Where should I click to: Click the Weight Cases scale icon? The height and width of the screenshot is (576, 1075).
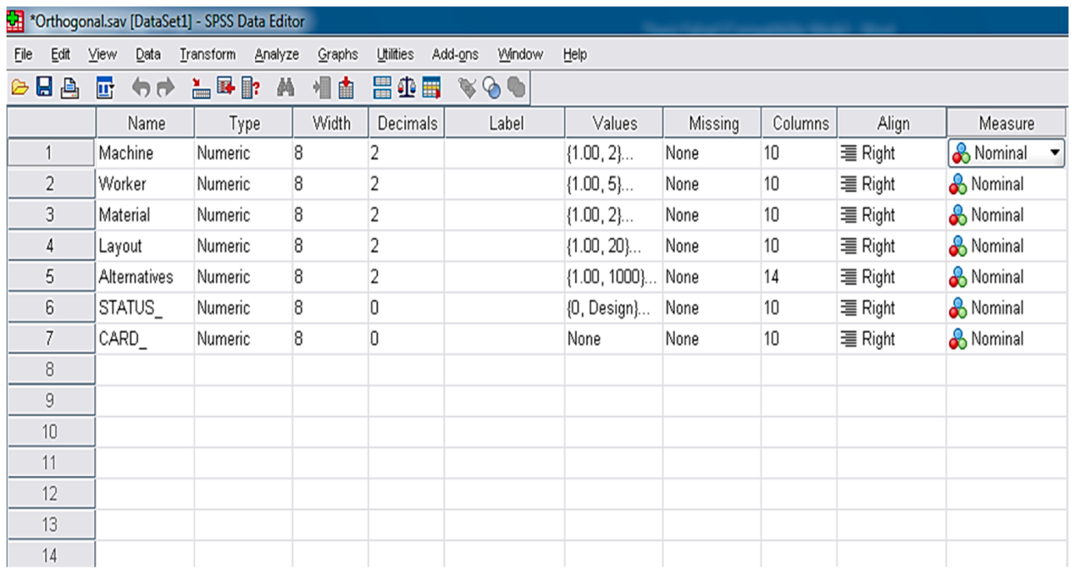coord(406,88)
